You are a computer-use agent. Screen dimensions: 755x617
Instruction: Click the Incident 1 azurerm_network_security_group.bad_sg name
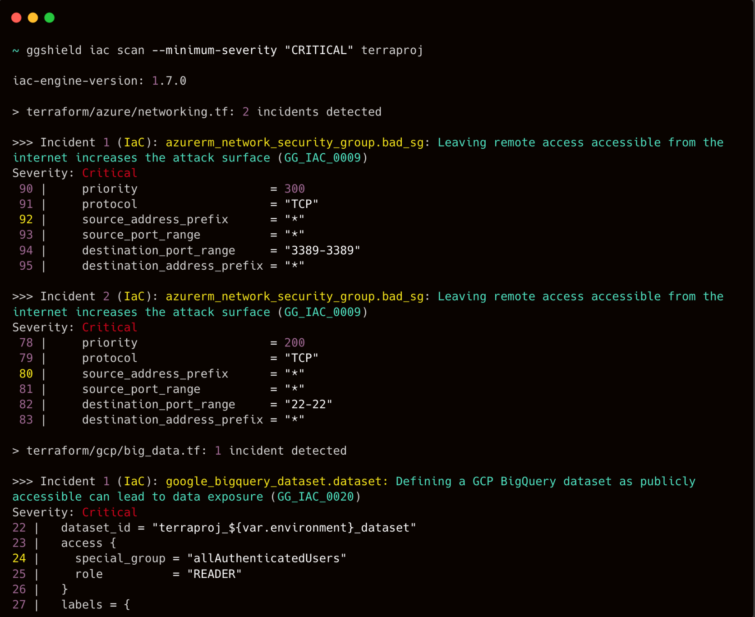click(295, 143)
